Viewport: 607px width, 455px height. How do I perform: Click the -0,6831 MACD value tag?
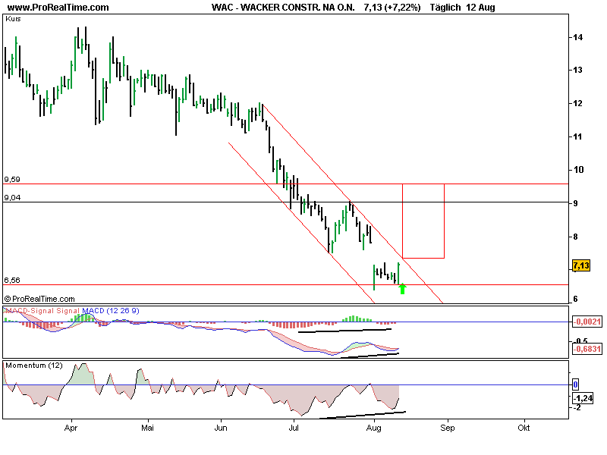(587, 349)
